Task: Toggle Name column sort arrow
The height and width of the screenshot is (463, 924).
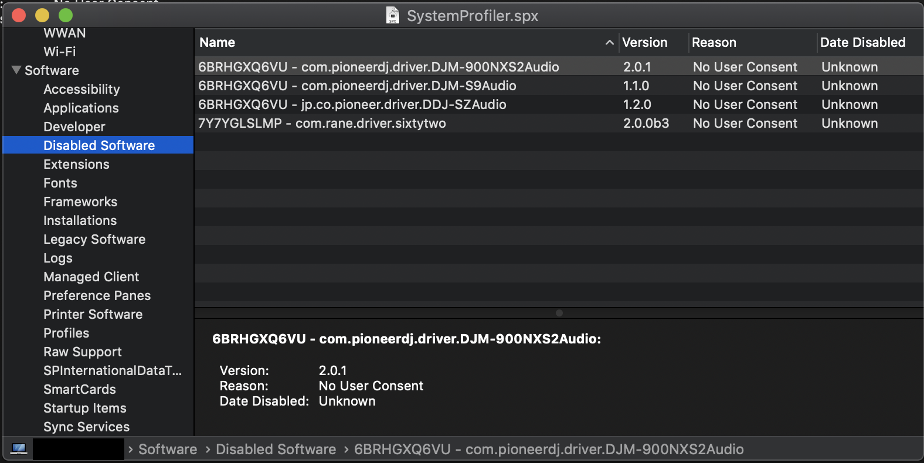Action: (610, 42)
